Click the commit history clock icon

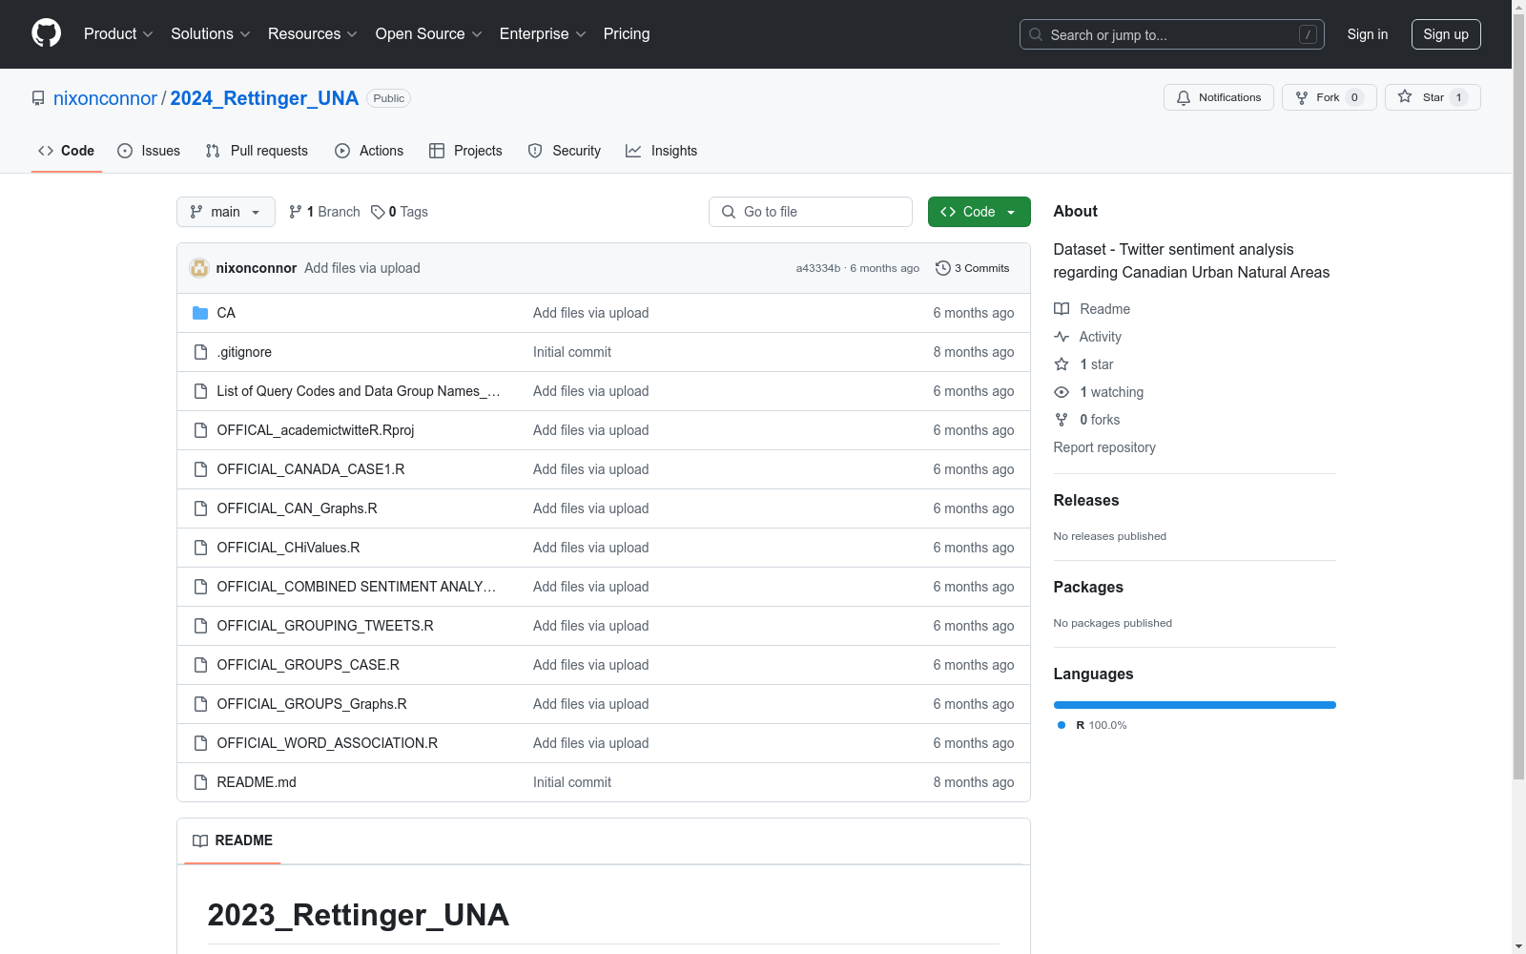tap(943, 268)
